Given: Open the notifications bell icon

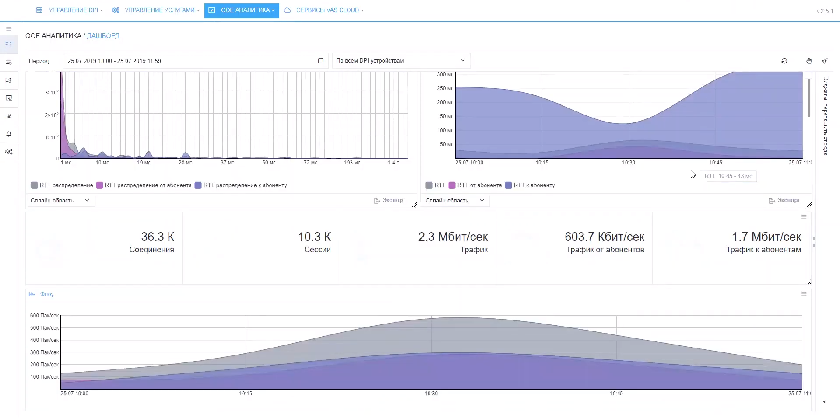Looking at the screenshot, I should [9, 134].
